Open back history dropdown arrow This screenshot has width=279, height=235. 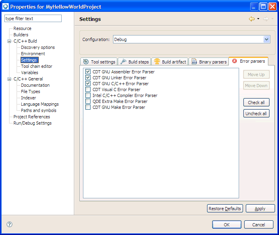point(258,19)
